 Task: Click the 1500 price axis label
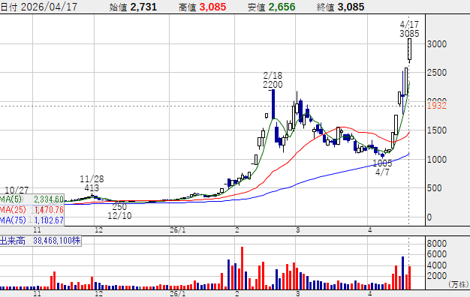coord(437,130)
